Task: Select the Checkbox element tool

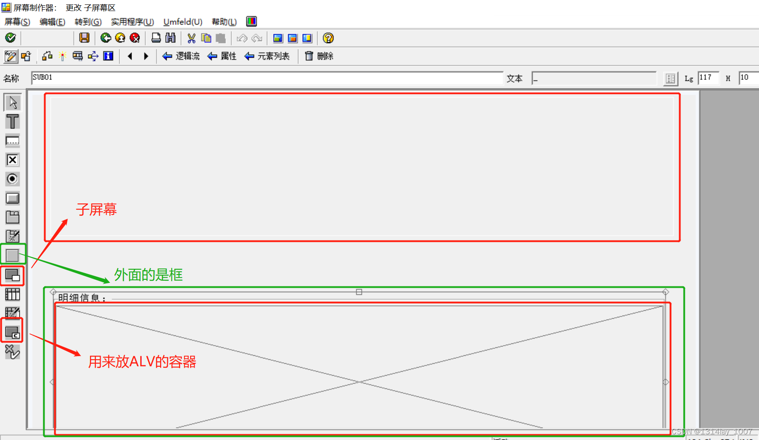Action: 12,160
